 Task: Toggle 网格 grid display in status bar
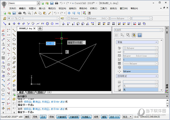[x=35, y=117]
